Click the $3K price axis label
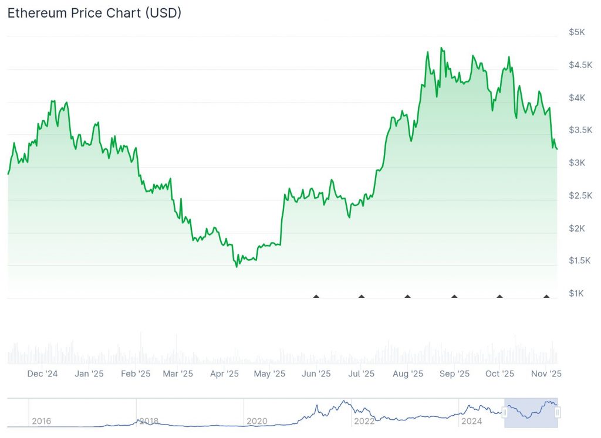This screenshot has width=601, height=438. pyautogui.click(x=576, y=162)
